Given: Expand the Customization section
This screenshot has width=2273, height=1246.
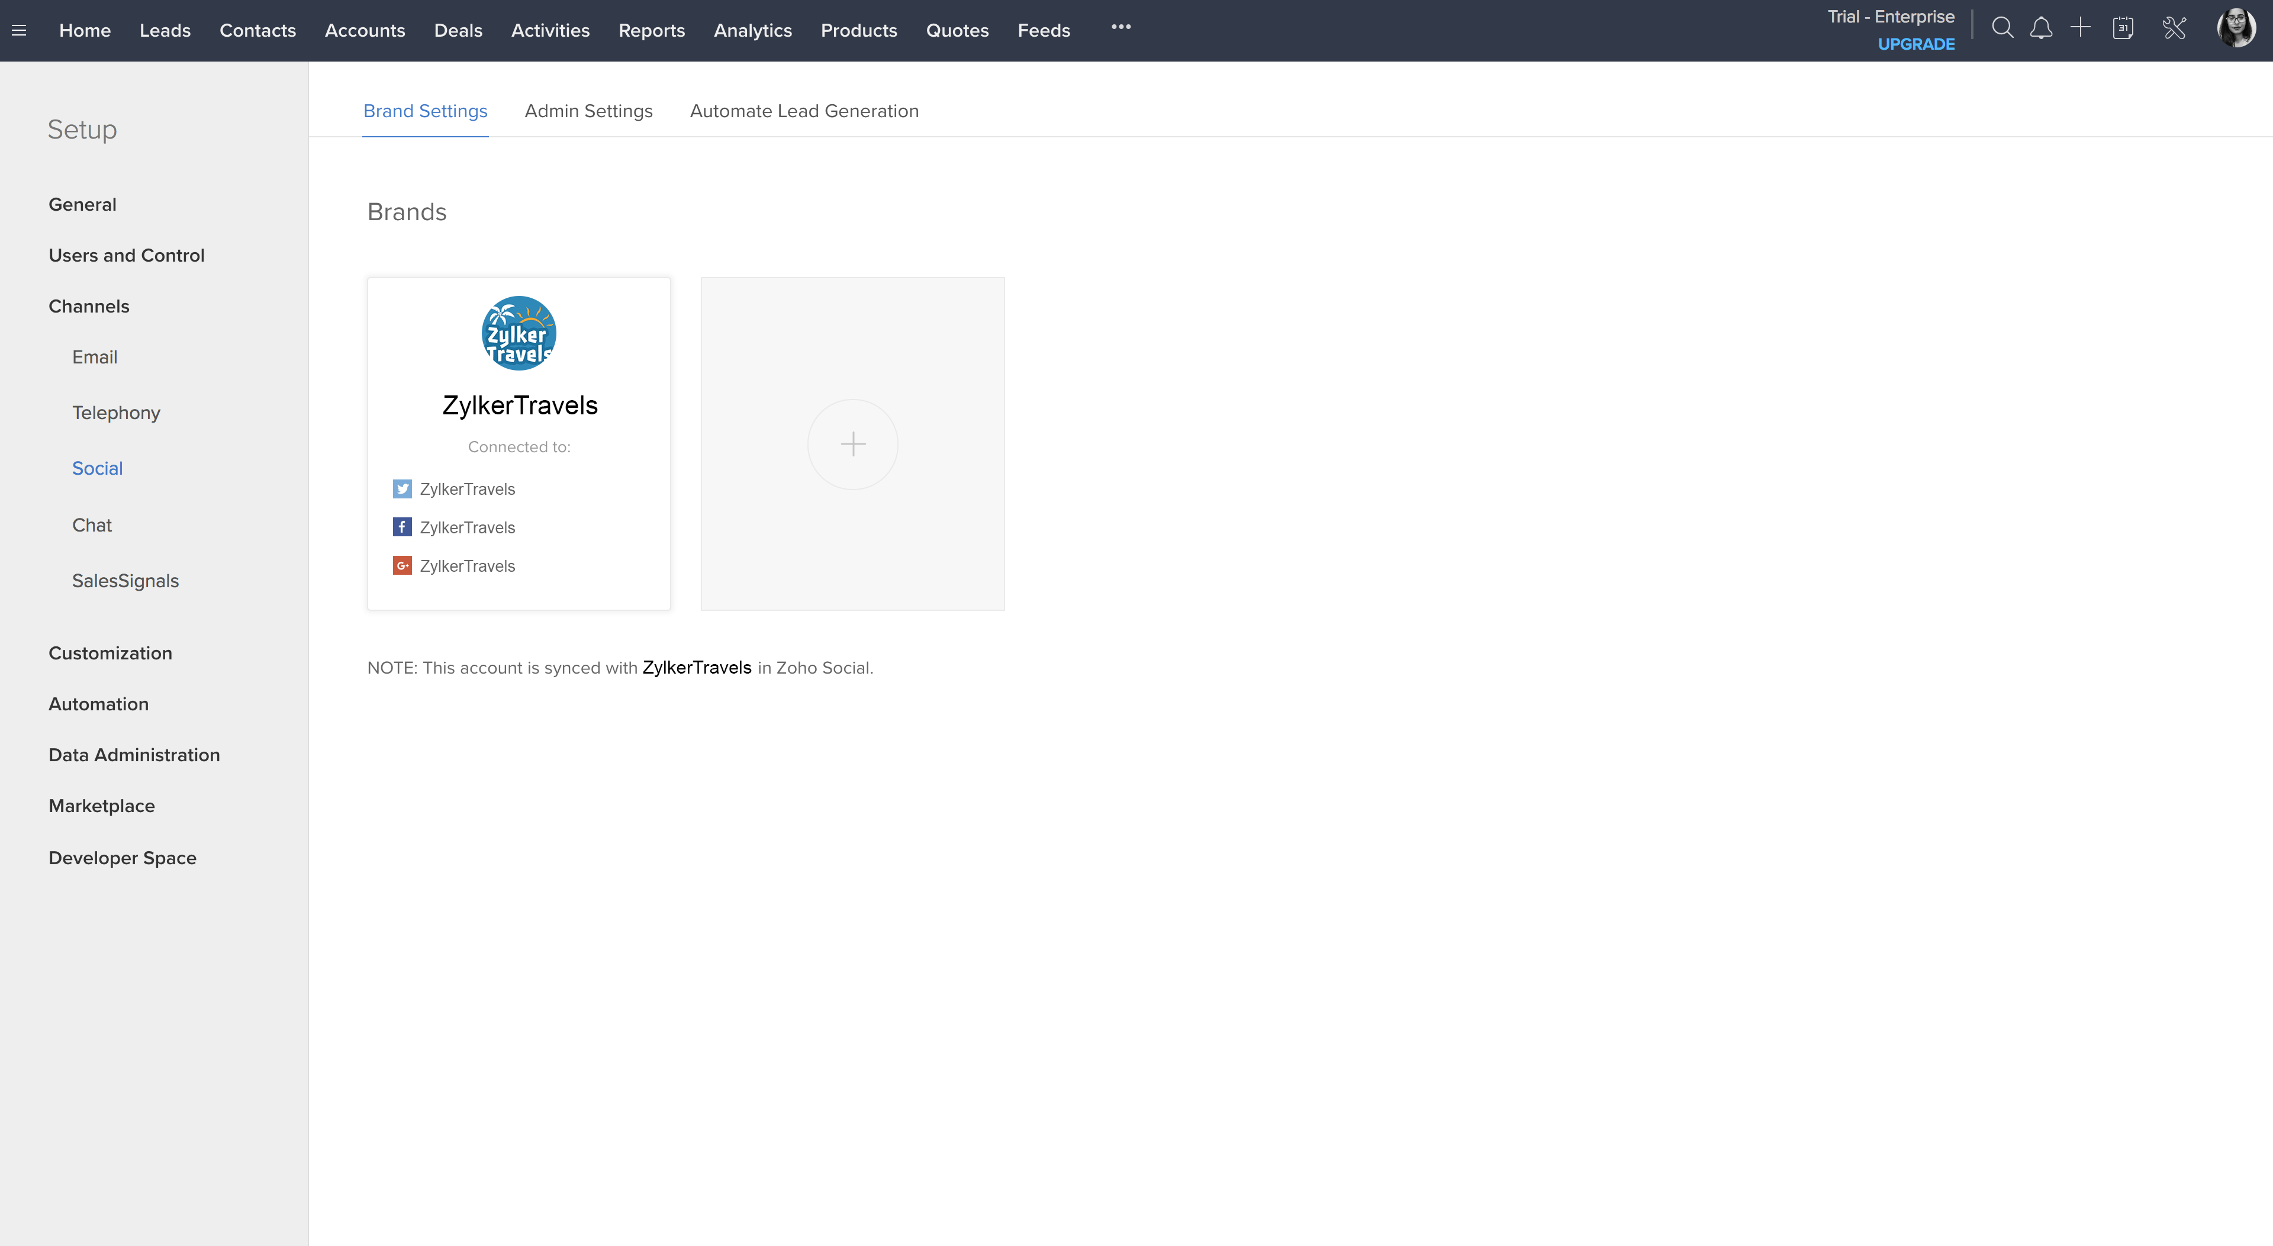Looking at the screenshot, I should pyautogui.click(x=110, y=653).
